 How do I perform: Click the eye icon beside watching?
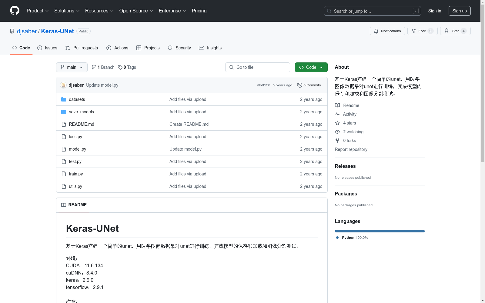pos(337,132)
